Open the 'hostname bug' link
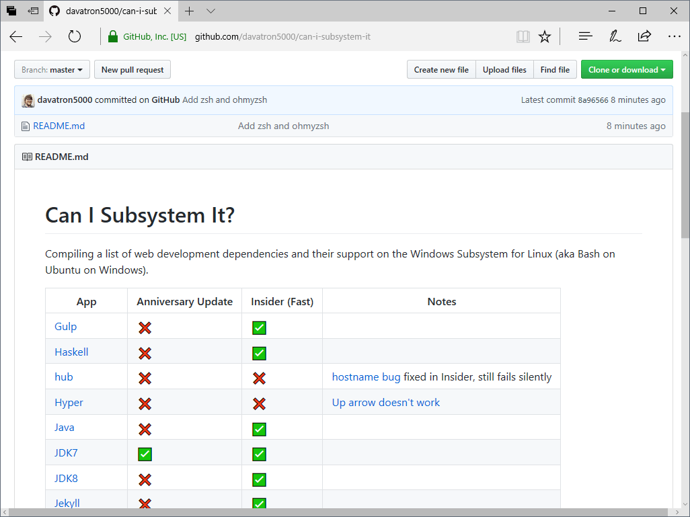 [366, 377]
